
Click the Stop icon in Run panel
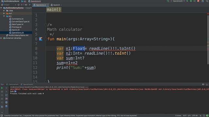[x=2, y=92]
